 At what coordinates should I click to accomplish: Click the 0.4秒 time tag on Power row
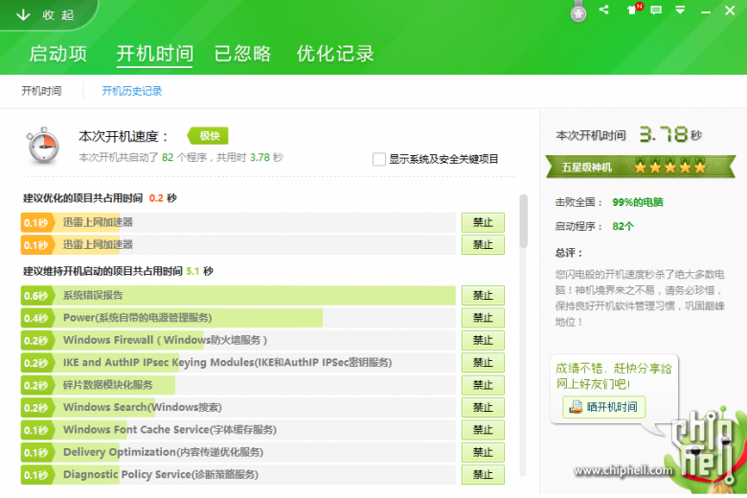click(x=36, y=318)
